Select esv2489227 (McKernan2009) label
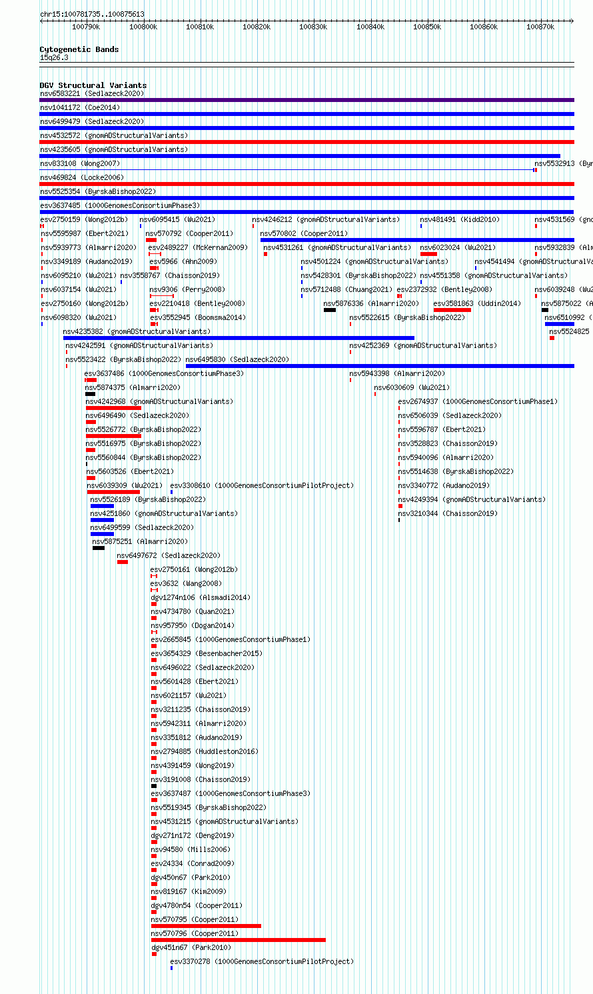The image size is (593, 994). point(198,247)
